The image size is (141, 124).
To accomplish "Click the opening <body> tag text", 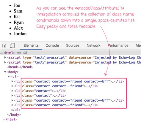I will (13, 72).
